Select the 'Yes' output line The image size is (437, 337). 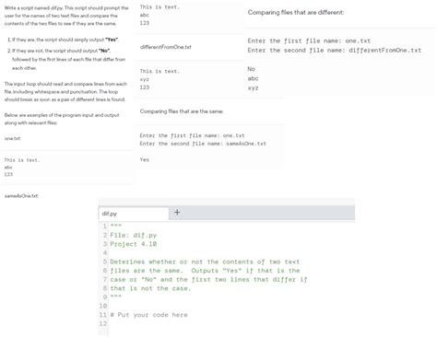pos(144,159)
